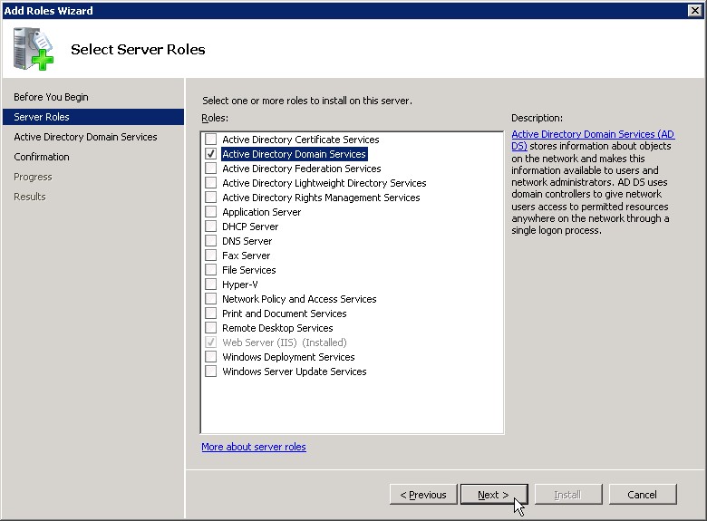Toggle Windows Server Update Services checkbox
This screenshot has width=707, height=521.
(x=211, y=371)
